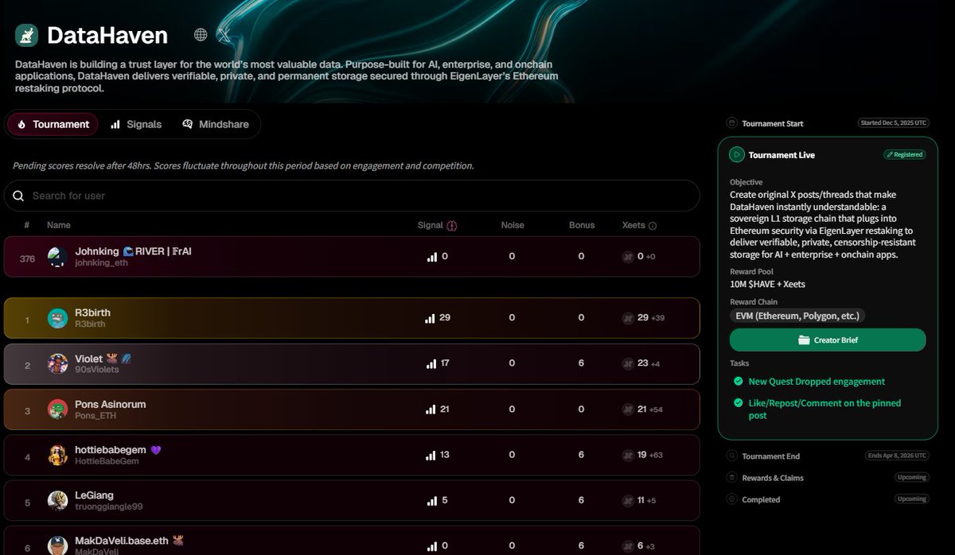Click the Signal column info icon
The image size is (955, 555).
pos(452,226)
